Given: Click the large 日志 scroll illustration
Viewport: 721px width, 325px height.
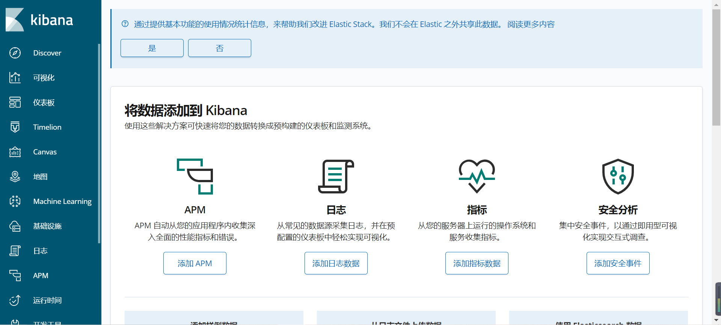Looking at the screenshot, I should pos(336,177).
